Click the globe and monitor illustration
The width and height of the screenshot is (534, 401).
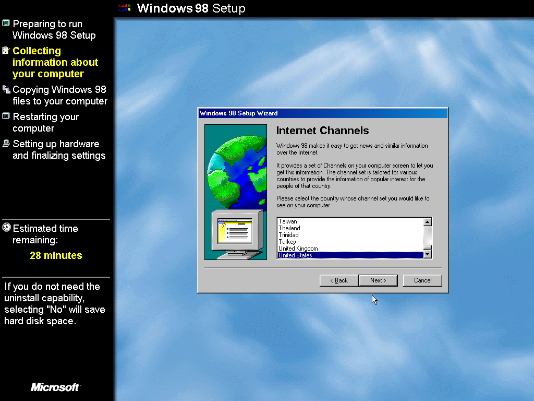click(235, 192)
